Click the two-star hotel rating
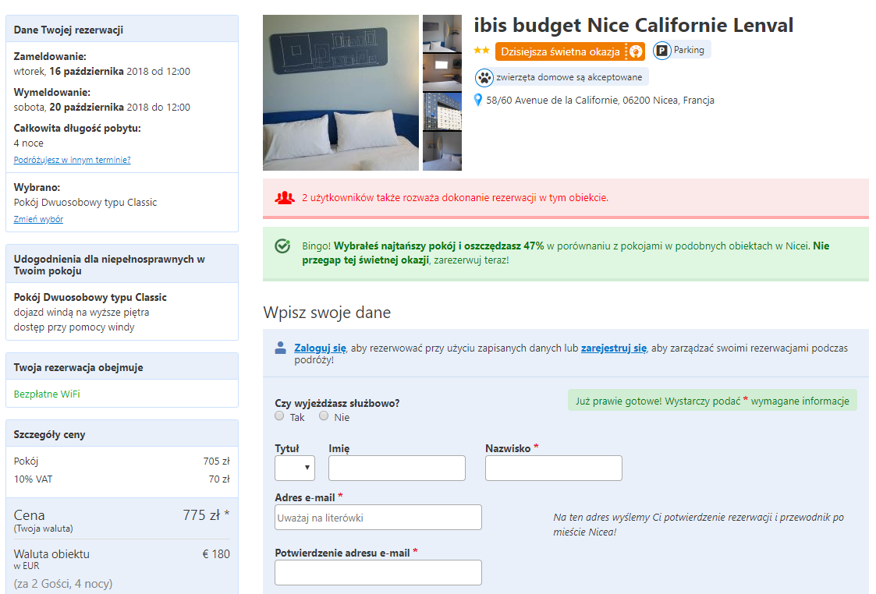876x594 pixels. coord(481,50)
